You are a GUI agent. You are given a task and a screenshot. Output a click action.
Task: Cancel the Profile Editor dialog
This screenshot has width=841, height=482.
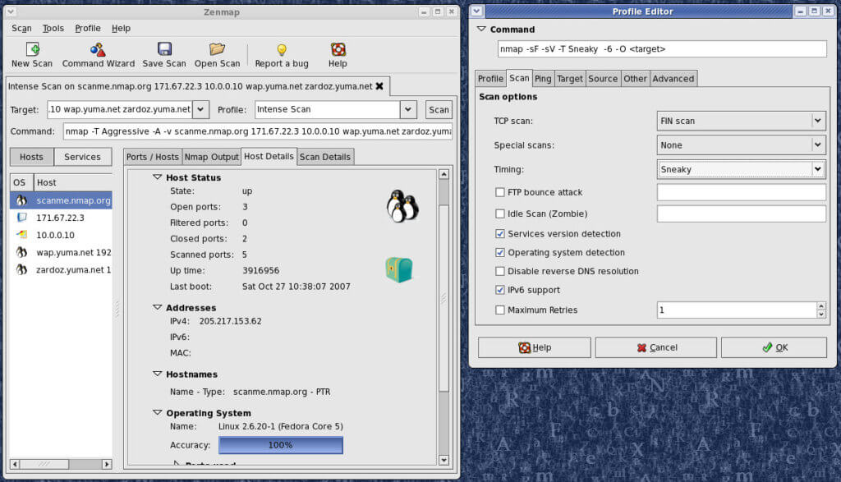pyautogui.click(x=656, y=347)
